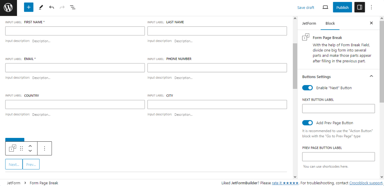Turn off the Add Prev Page Button toggle
This screenshot has height=186, width=384.
[307, 123]
